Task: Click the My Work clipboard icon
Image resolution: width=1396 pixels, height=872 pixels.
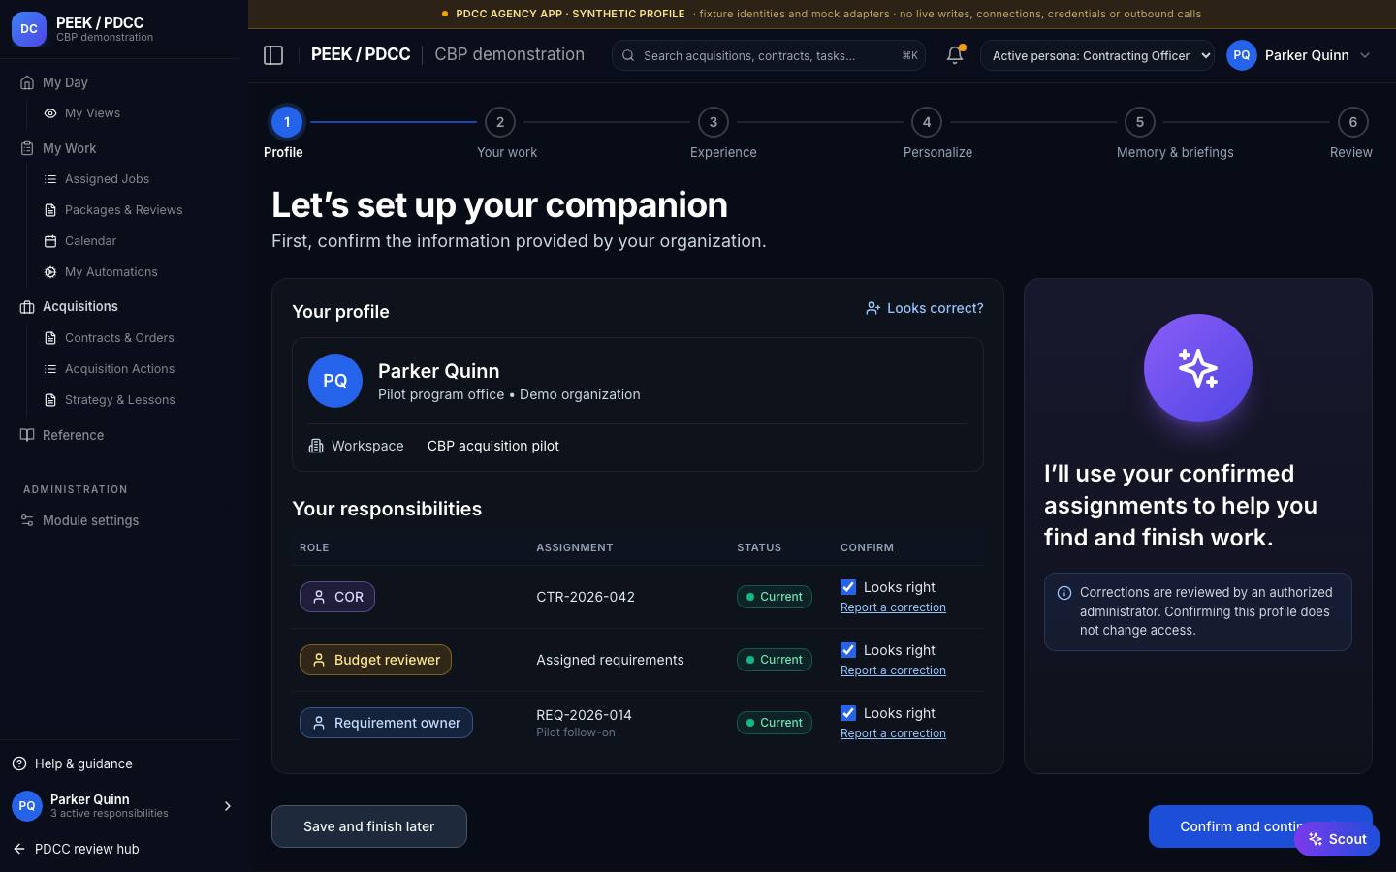Action: (27, 148)
